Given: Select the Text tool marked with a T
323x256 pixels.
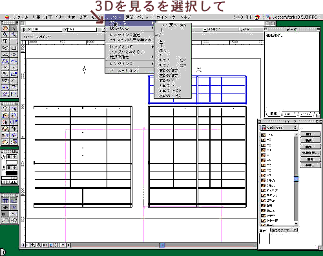Looking at the screenshot, I should click(x=5, y=41).
